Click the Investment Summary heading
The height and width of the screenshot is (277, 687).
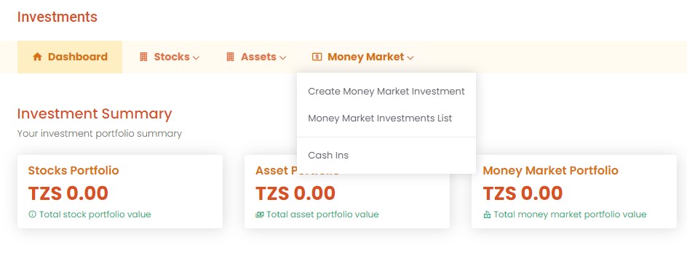coord(95,113)
